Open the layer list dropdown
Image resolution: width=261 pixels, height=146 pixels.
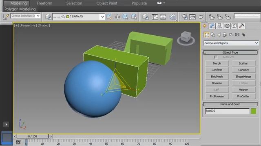tap(102, 17)
